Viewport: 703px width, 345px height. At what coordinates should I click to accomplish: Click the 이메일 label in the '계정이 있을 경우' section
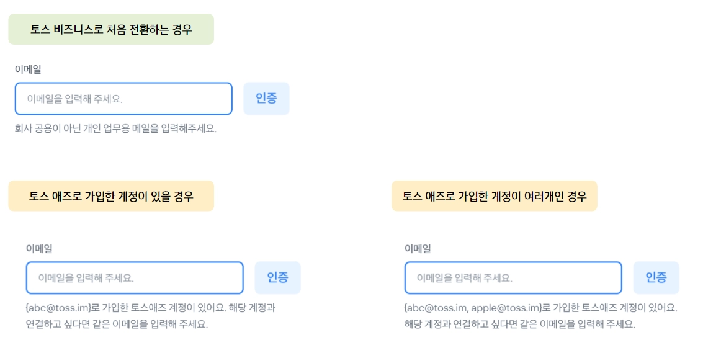point(39,248)
